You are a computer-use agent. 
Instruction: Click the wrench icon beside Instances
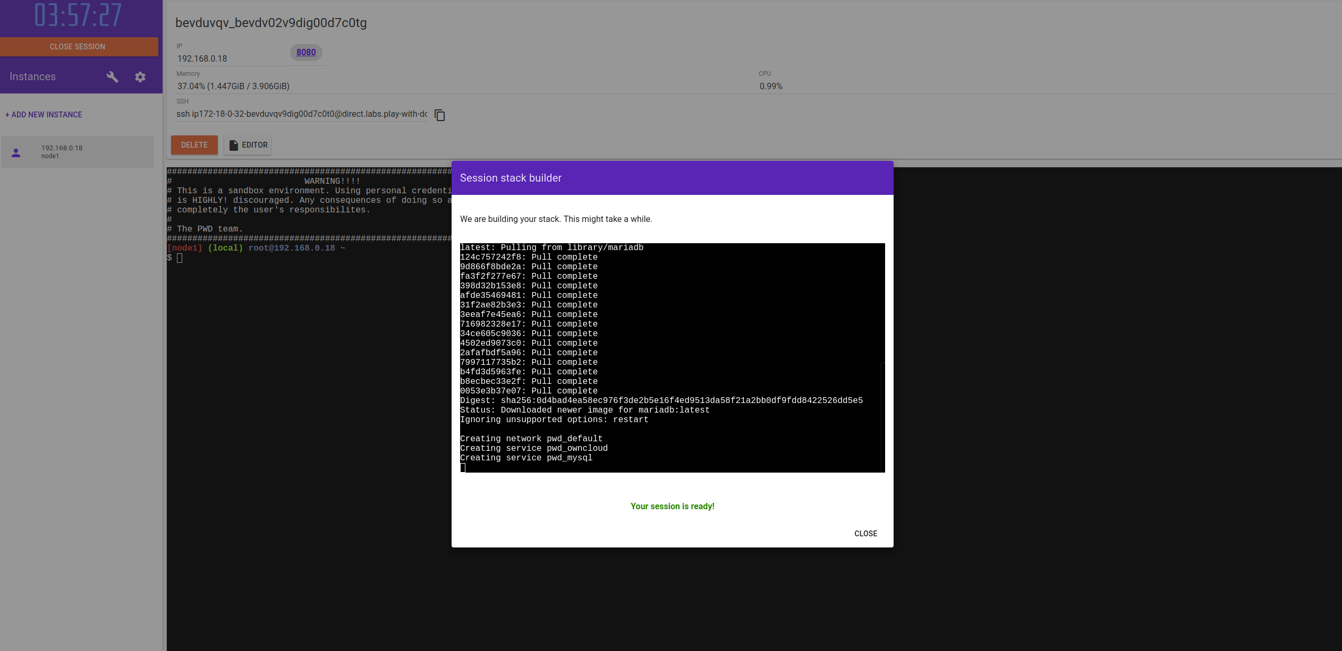112,77
